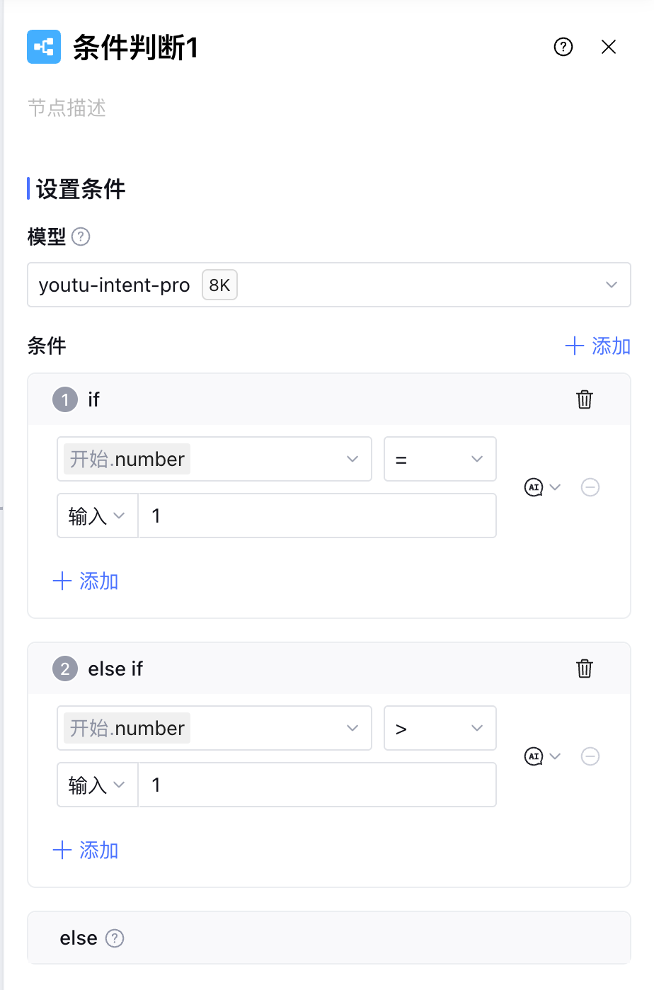Click the help icon next to 'else'

[x=115, y=938]
